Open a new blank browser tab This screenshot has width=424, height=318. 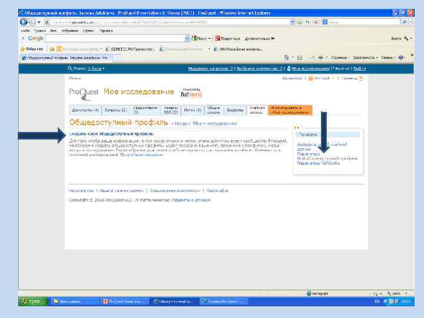(x=117, y=58)
